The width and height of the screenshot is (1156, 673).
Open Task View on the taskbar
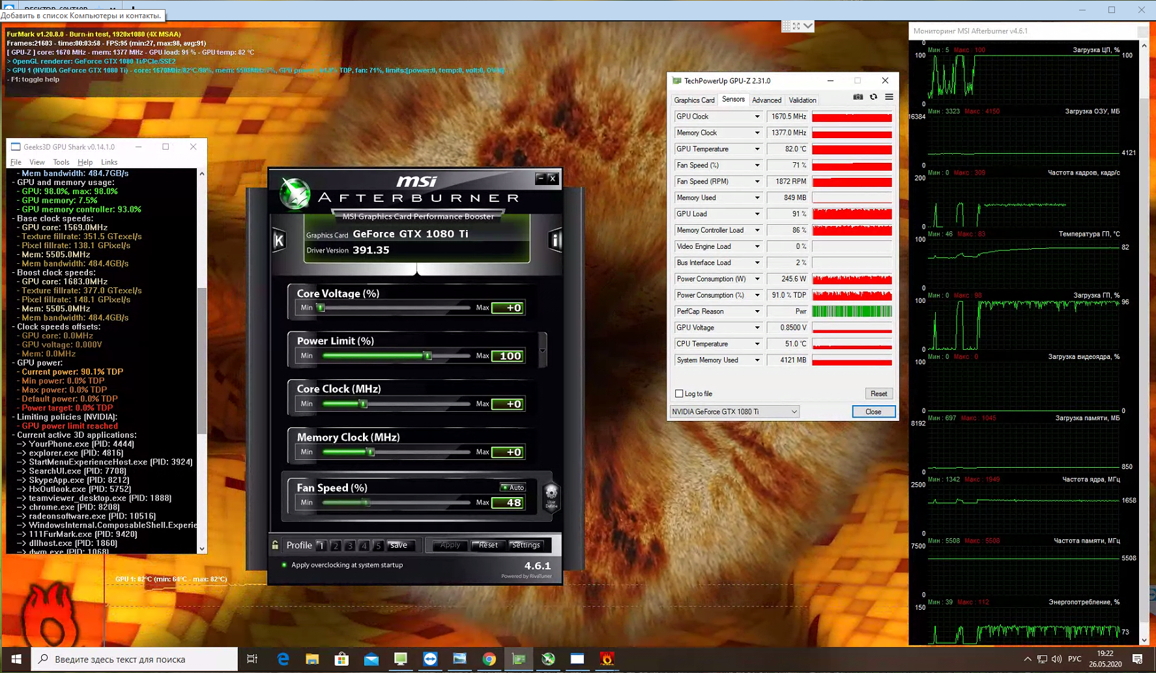tap(252, 659)
